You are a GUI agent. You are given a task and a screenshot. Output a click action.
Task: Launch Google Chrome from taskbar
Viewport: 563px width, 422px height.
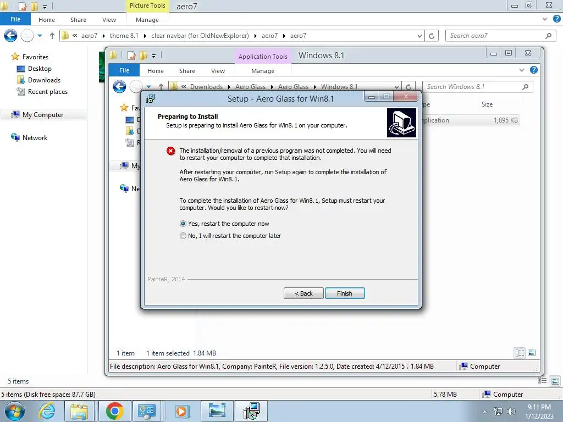(x=114, y=411)
